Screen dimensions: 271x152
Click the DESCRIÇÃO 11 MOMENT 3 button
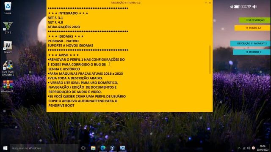[x=250, y=43]
